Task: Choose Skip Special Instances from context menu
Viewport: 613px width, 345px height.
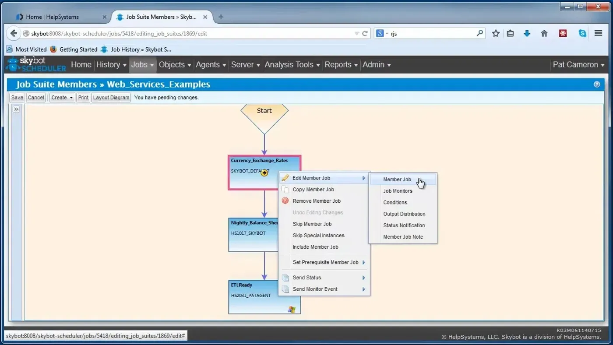Action: pos(324,236)
